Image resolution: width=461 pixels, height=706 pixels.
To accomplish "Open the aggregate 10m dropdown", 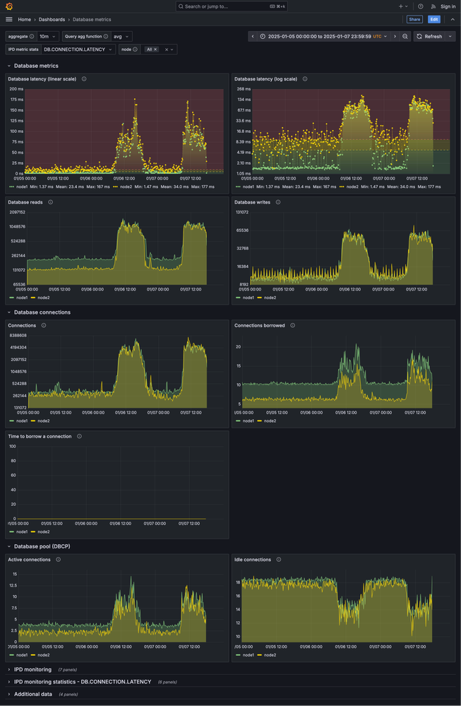I will point(48,37).
